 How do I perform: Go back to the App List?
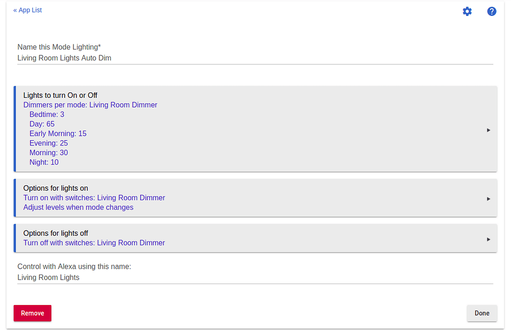(27, 10)
